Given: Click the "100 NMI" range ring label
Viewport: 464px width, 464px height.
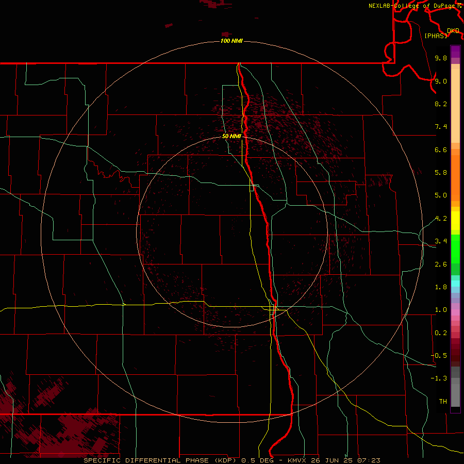Looking at the screenshot, I should point(231,41).
